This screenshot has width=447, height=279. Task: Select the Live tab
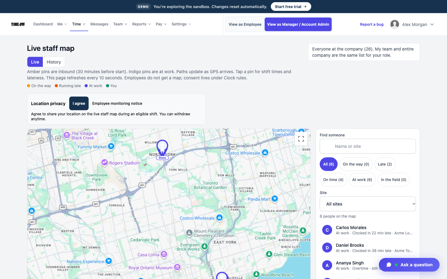click(35, 62)
